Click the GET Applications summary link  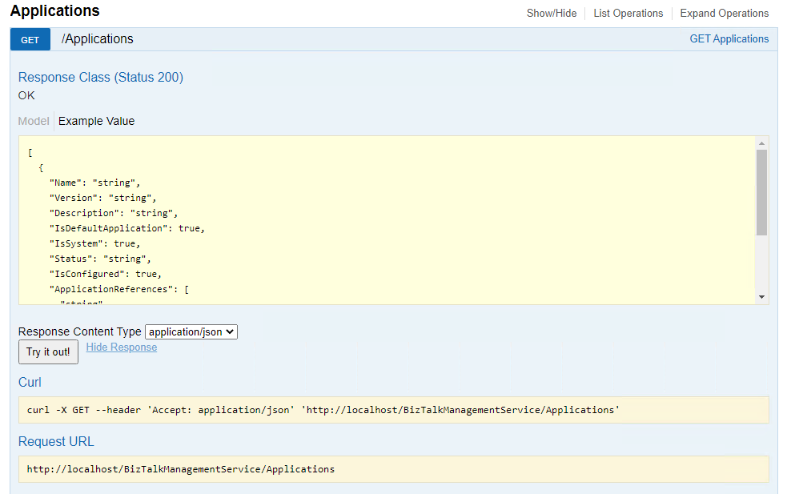pyautogui.click(x=729, y=38)
